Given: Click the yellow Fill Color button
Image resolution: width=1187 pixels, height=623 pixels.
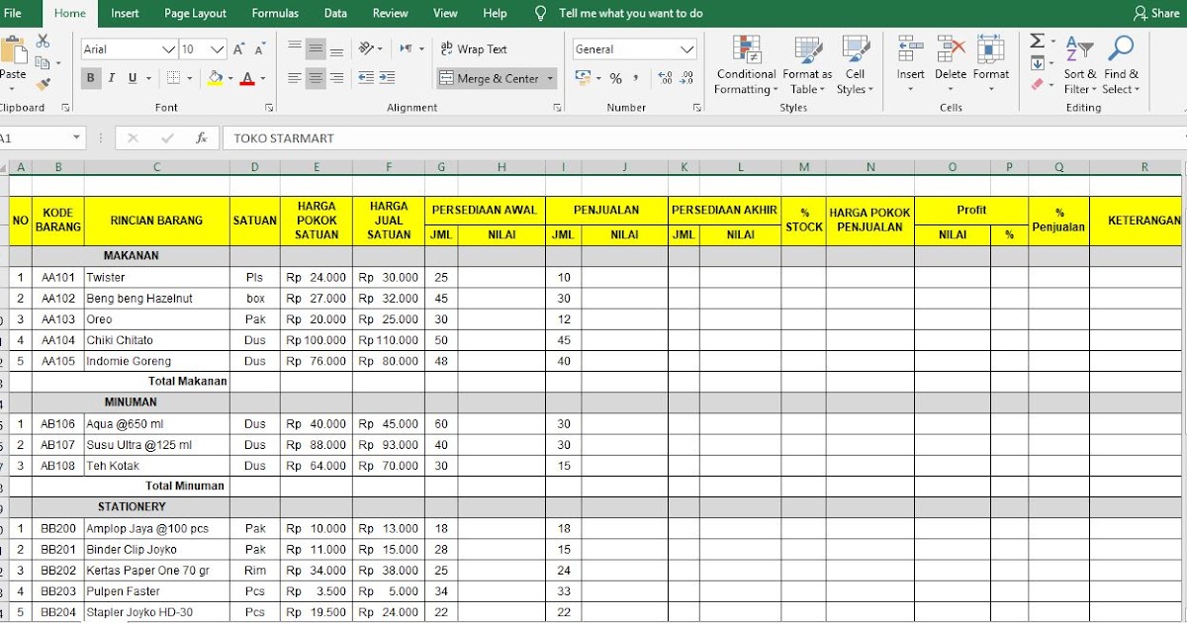Looking at the screenshot, I should [216, 78].
